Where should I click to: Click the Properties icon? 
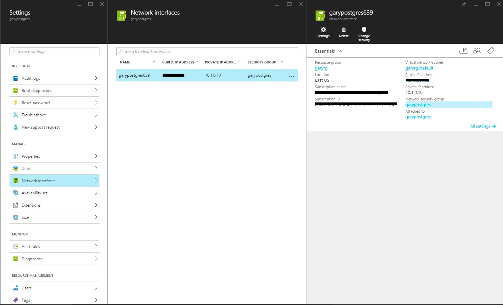coord(16,156)
